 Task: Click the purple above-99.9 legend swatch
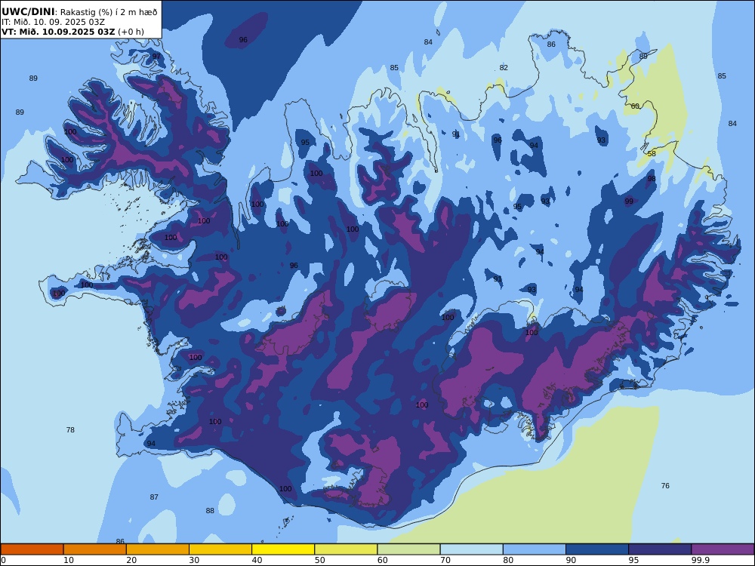[723, 549]
